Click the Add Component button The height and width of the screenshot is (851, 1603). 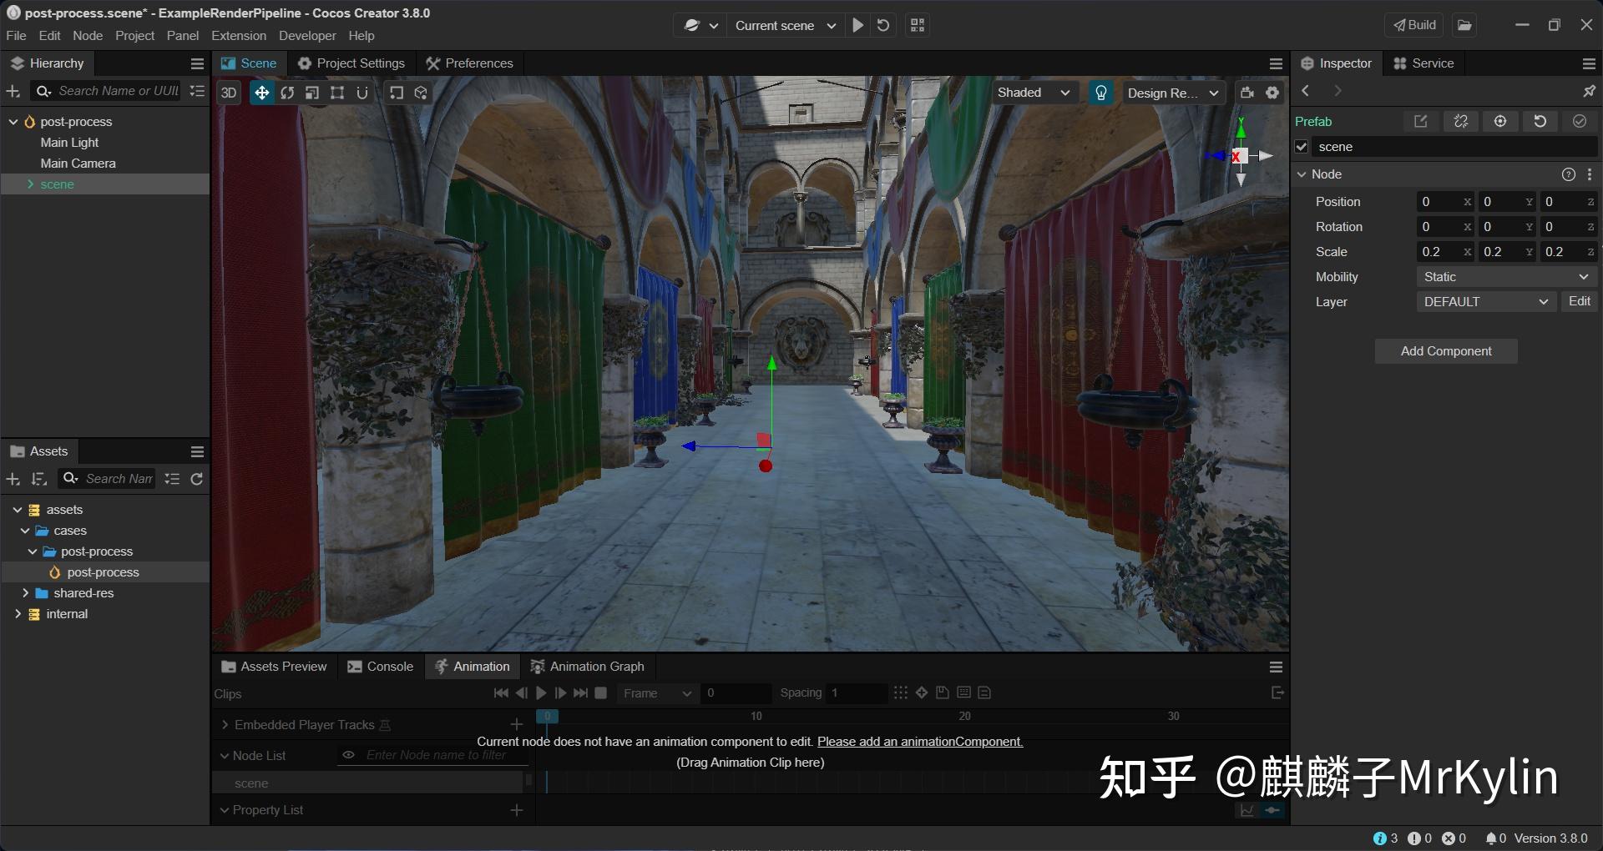tap(1445, 350)
